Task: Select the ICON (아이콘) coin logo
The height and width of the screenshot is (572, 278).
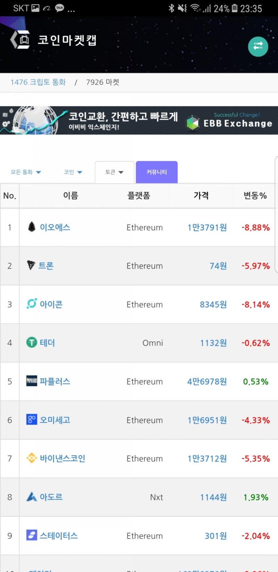Action: pyautogui.click(x=32, y=304)
